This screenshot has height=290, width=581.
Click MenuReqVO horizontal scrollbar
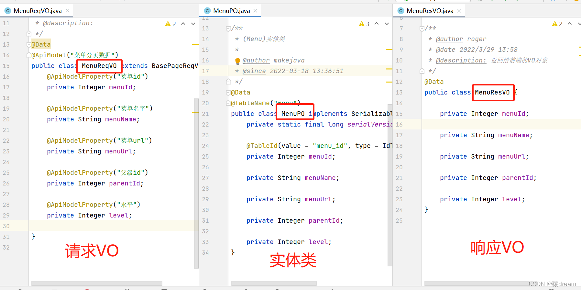point(96,283)
